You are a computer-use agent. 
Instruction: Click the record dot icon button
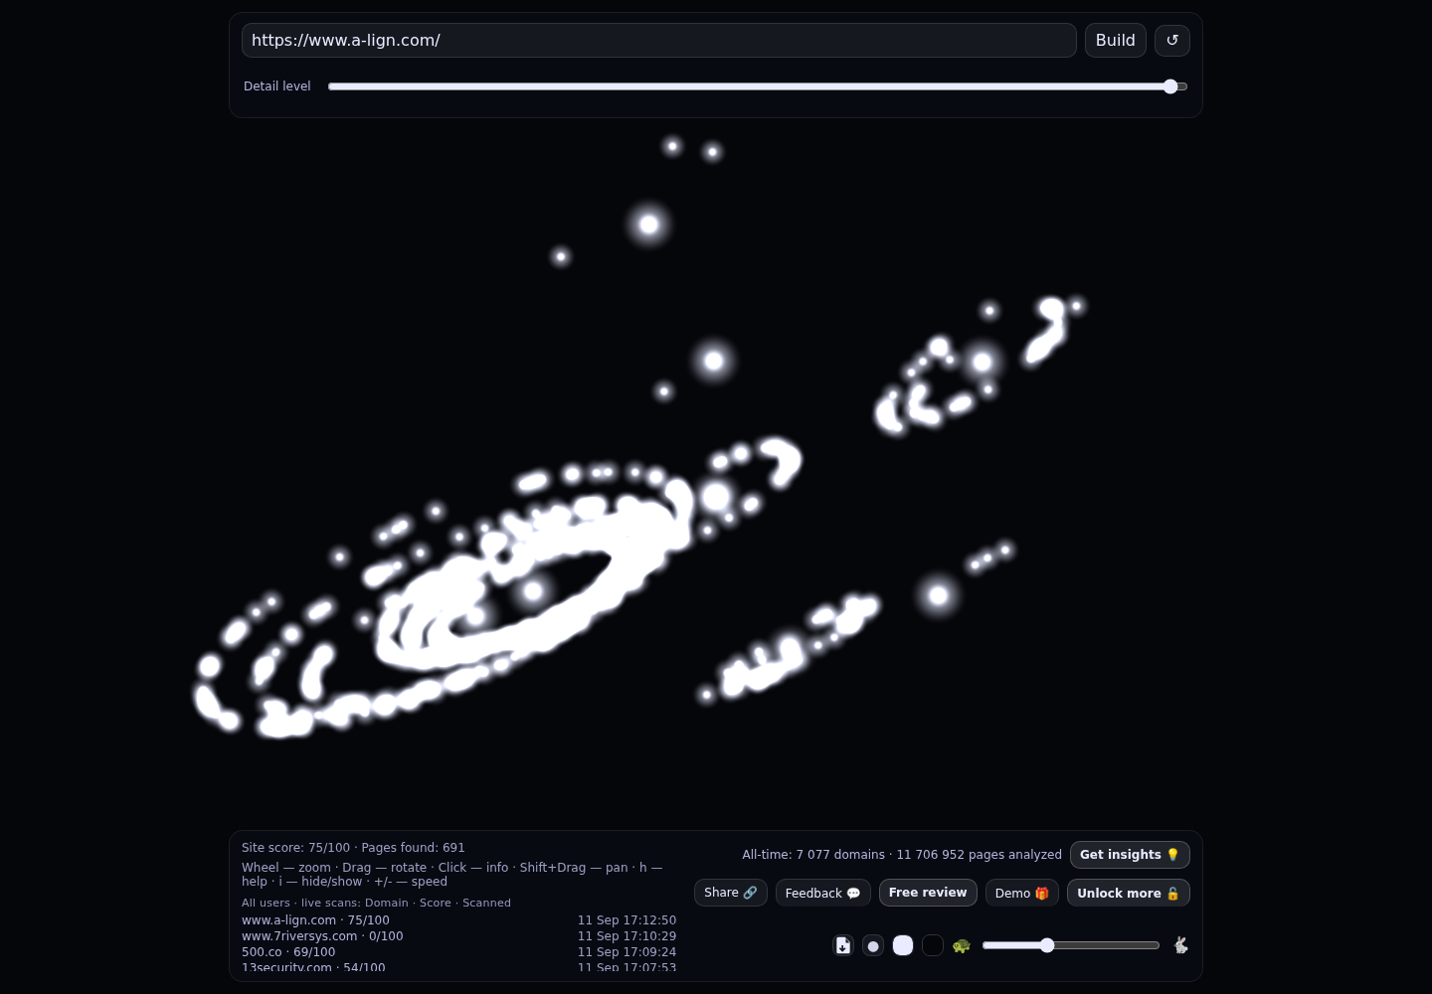click(x=873, y=945)
